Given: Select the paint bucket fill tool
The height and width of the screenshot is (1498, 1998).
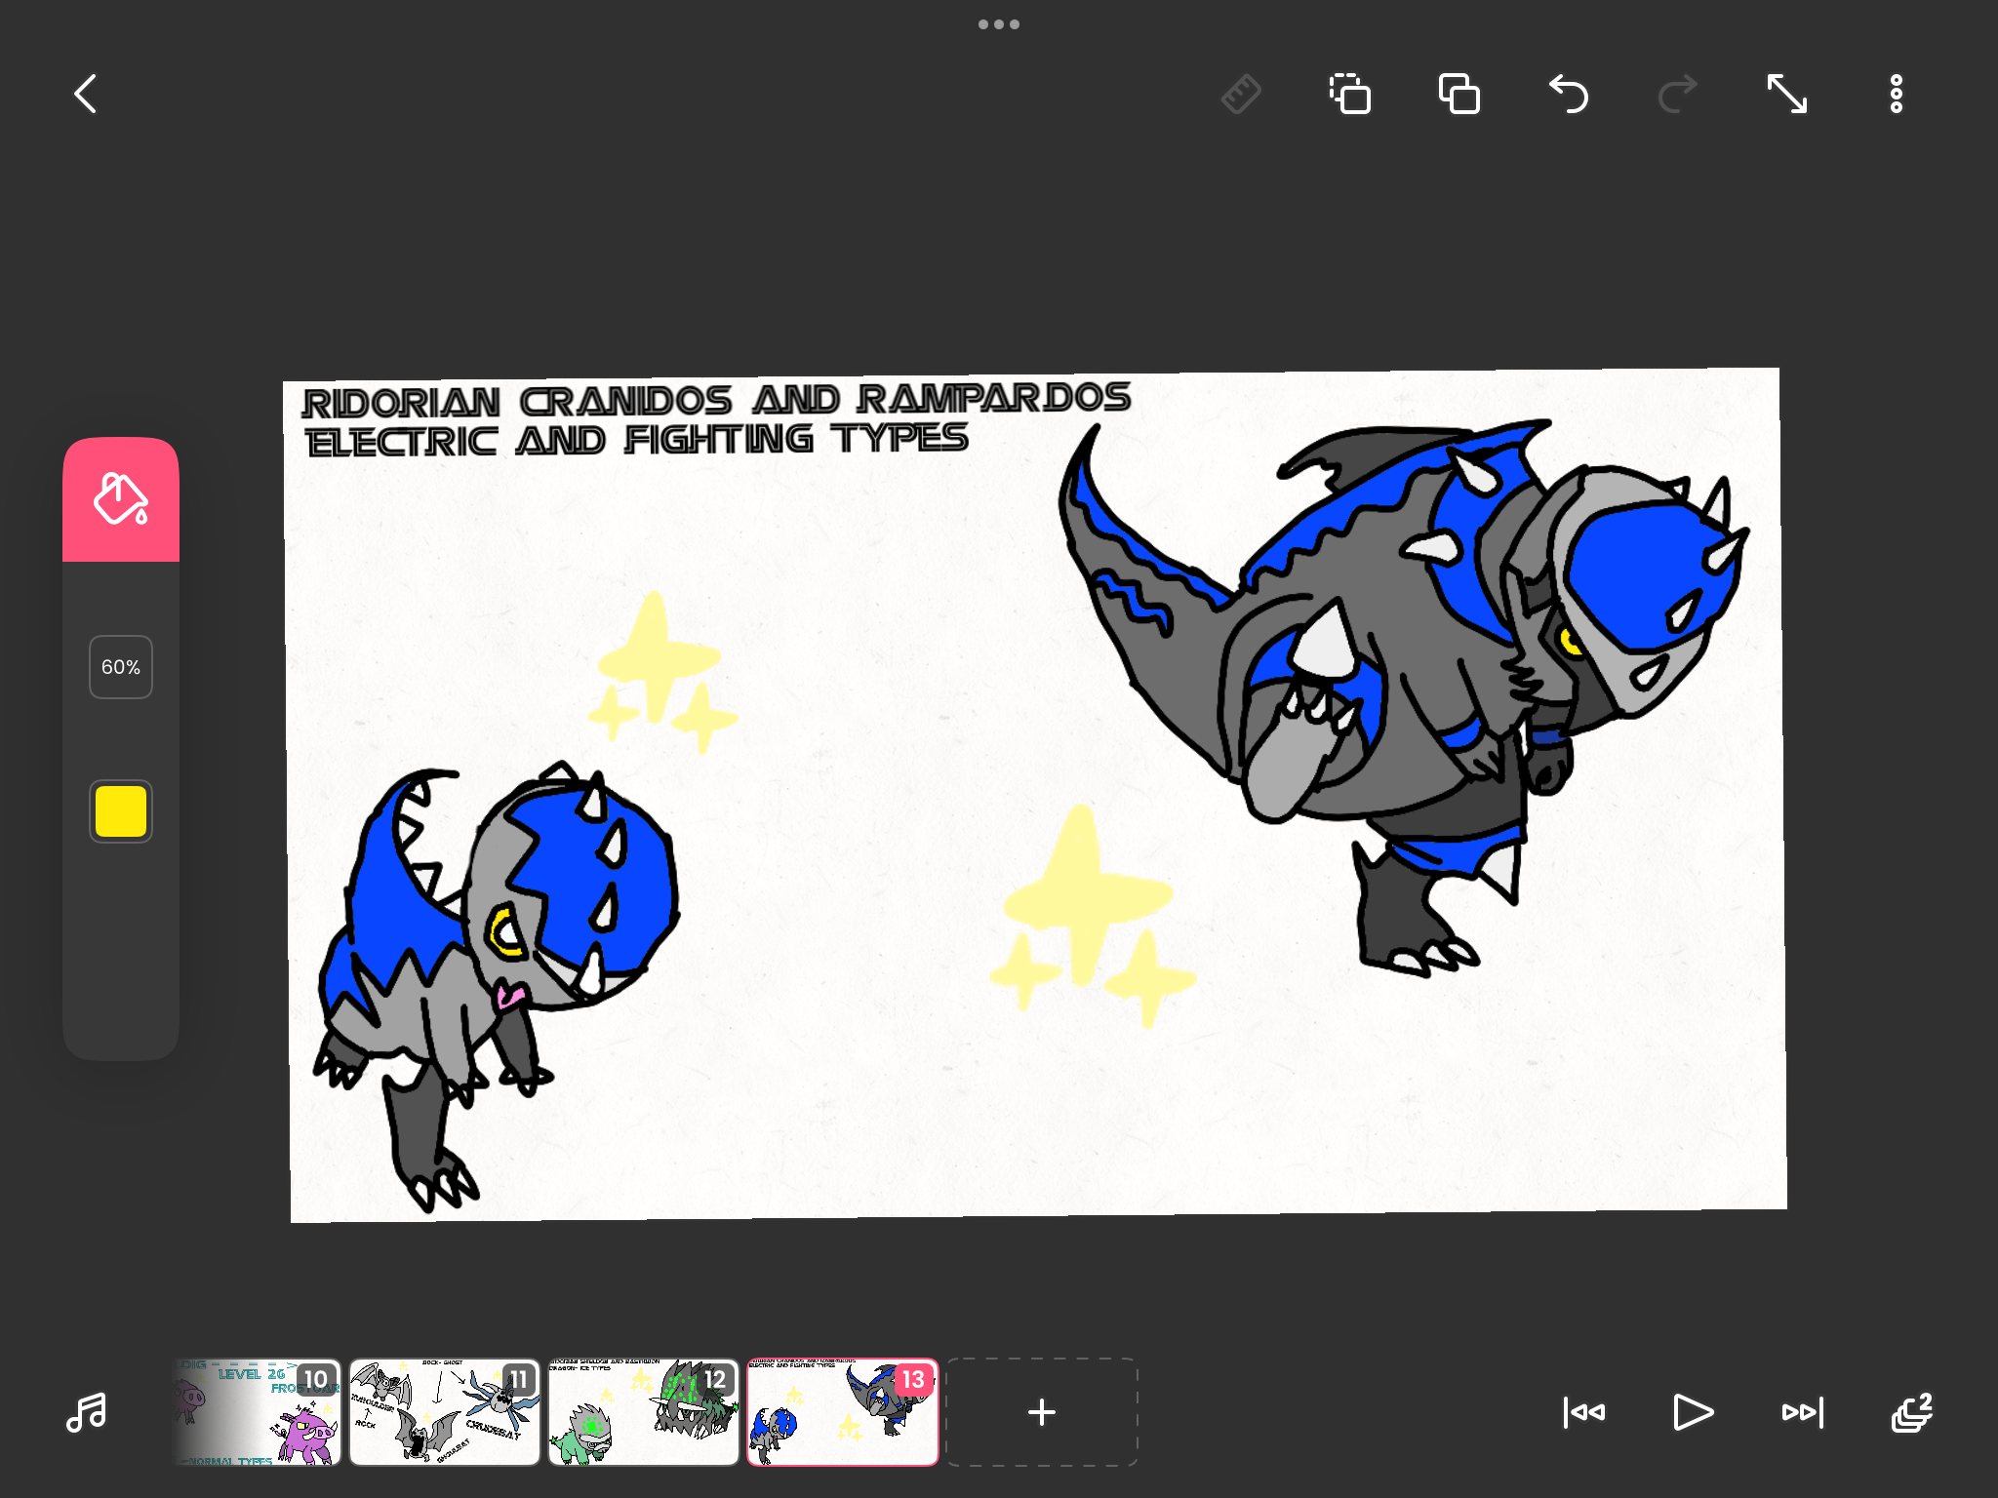Looking at the screenshot, I should point(121,499).
